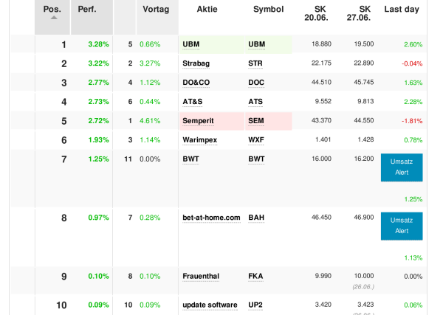Click the Perf. column header
The image size is (443, 315).
pyautogui.click(x=87, y=10)
